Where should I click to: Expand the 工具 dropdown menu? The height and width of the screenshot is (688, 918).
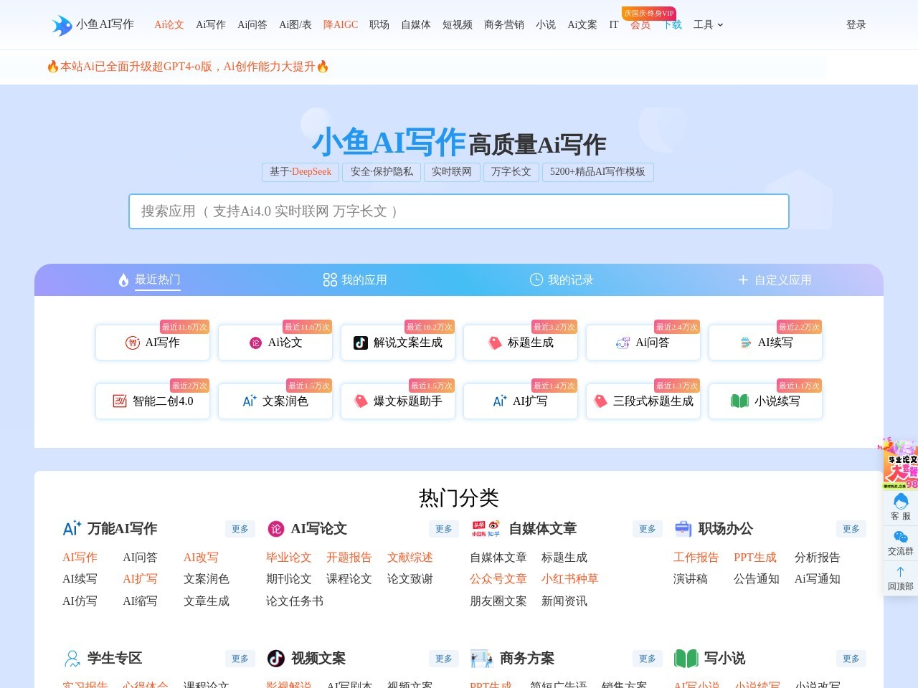coord(708,24)
